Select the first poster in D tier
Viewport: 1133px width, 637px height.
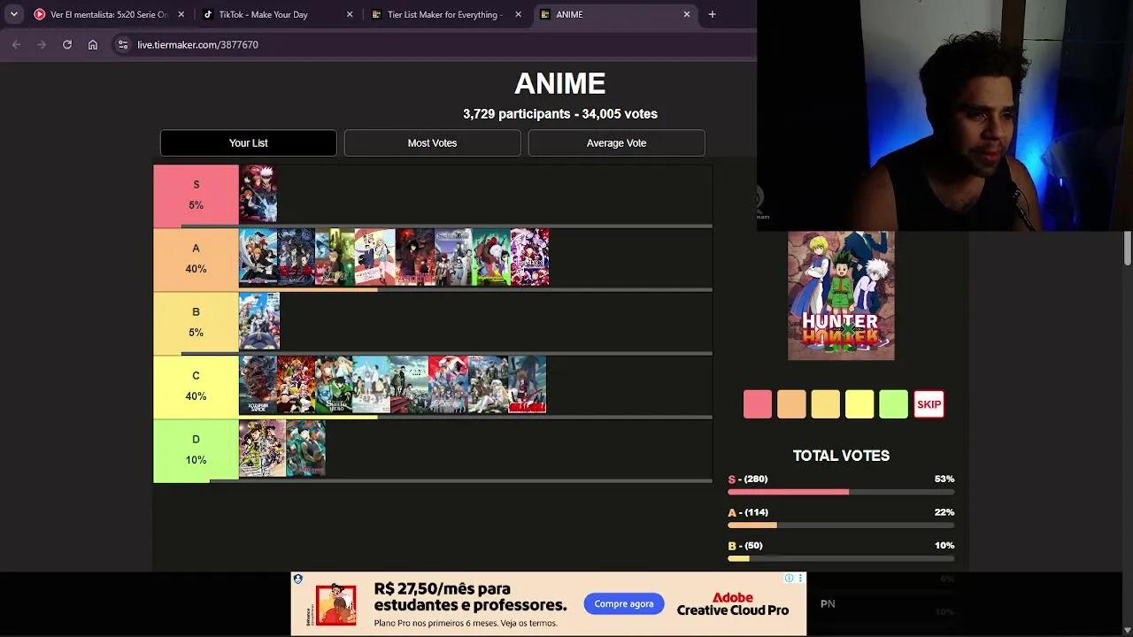point(262,449)
